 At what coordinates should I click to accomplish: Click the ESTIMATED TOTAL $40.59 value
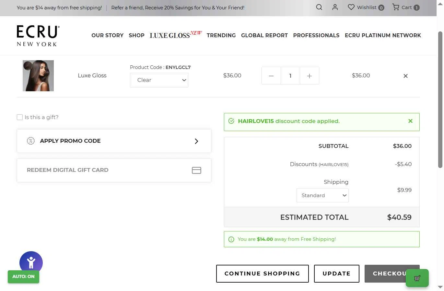point(399,217)
